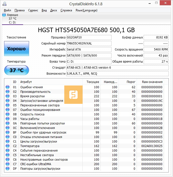Click the Текущее column header
This screenshot has height=177, width=173.
tap(91, 82)
